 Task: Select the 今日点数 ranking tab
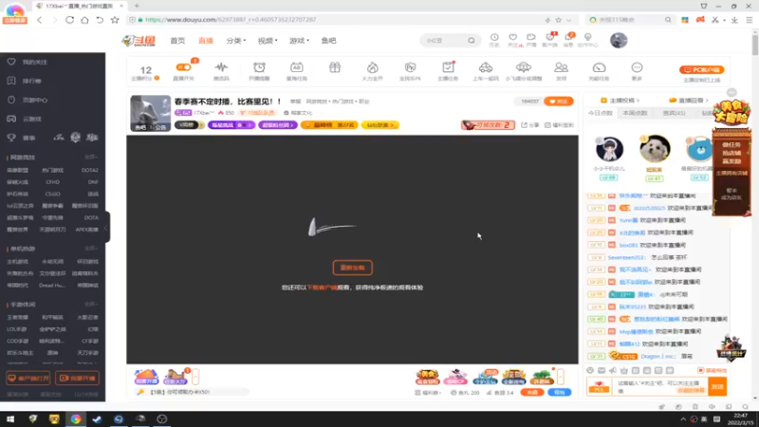(x=601, y=113)
